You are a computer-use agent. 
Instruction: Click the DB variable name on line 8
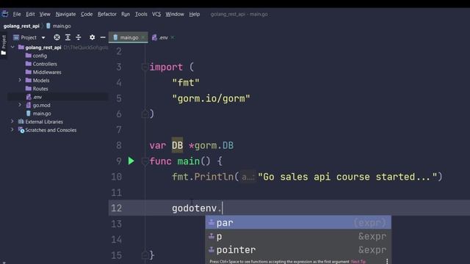[x=177, y=145]
